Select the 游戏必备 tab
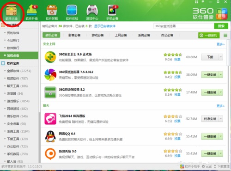Image resolution: width=231 pixels, height=171 pixels. pos(97,35)
